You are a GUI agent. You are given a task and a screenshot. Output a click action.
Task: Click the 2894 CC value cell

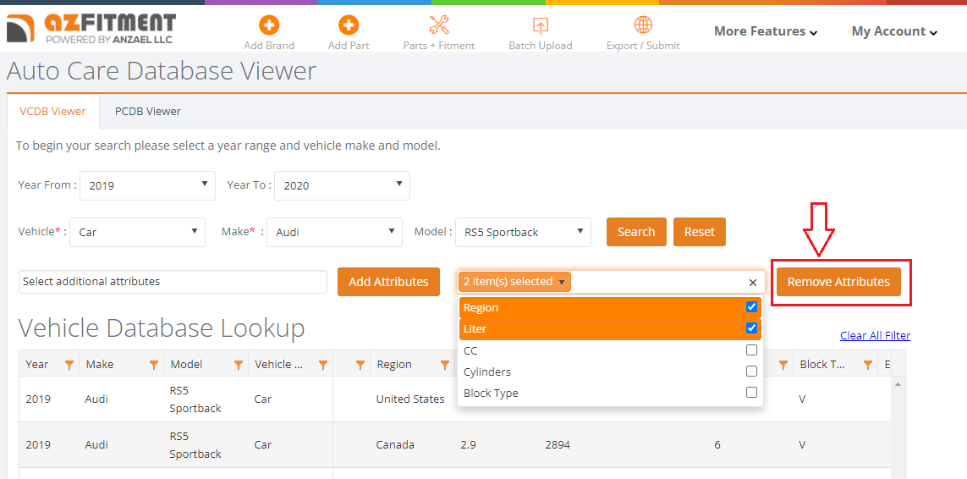pos(558,445)
